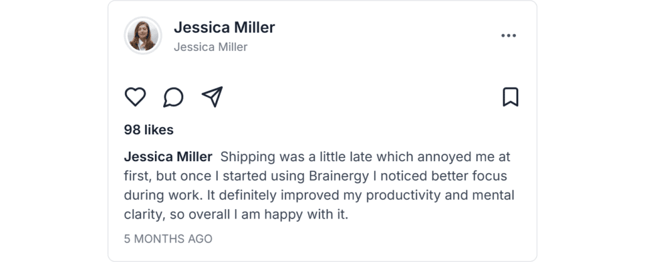This screenshot has width=645, height=262.
Task: Open comments via the speech bubble icon
Action: tap(173, 97)
